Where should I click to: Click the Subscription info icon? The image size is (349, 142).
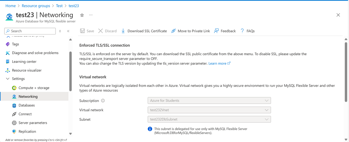click(103, 101)
